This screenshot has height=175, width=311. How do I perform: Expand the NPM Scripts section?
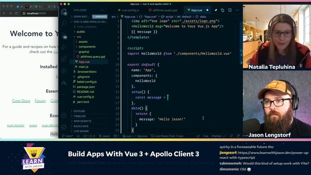point(81,121)
